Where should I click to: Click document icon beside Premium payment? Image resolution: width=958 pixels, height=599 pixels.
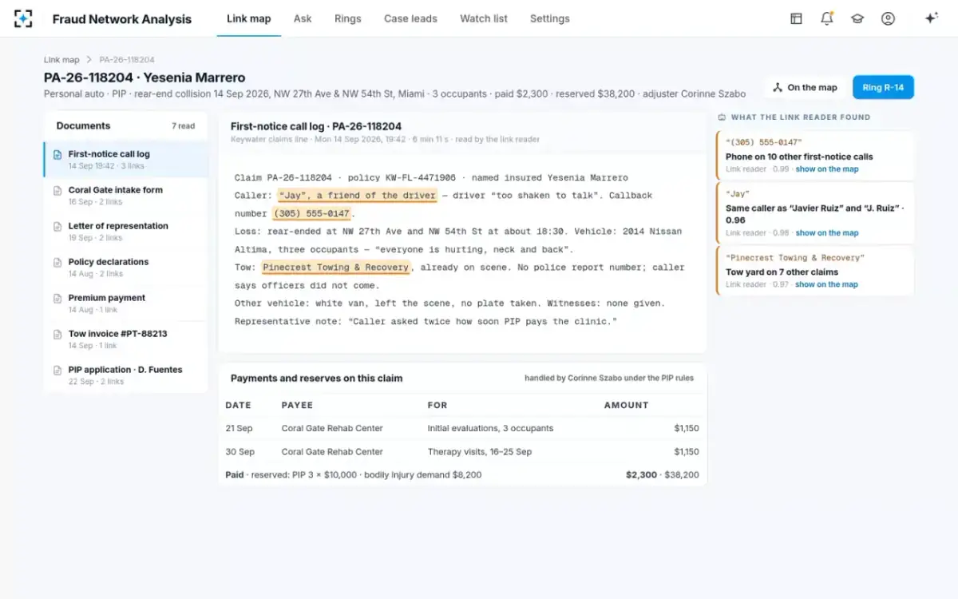57,299
